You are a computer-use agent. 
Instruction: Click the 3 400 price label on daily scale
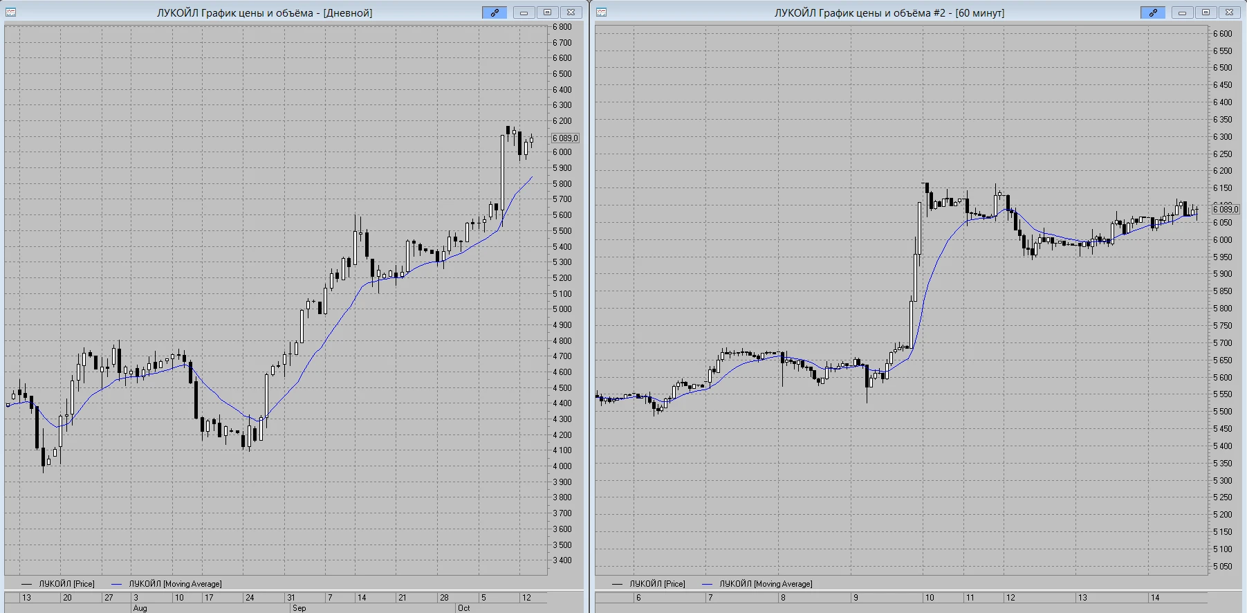(562, 560)
